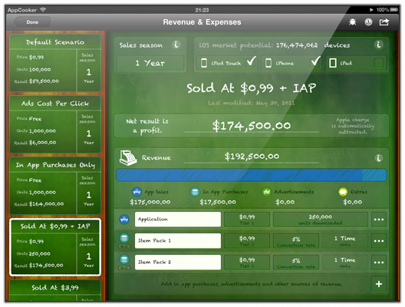Edit Item Pack 1 conversion rate 5%
Viewport: 405px width, 307px height.
click(296, 241)
